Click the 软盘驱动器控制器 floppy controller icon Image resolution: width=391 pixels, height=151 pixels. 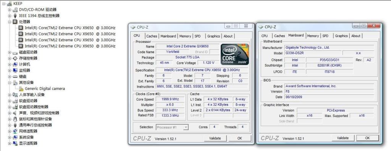pos(15,107)
